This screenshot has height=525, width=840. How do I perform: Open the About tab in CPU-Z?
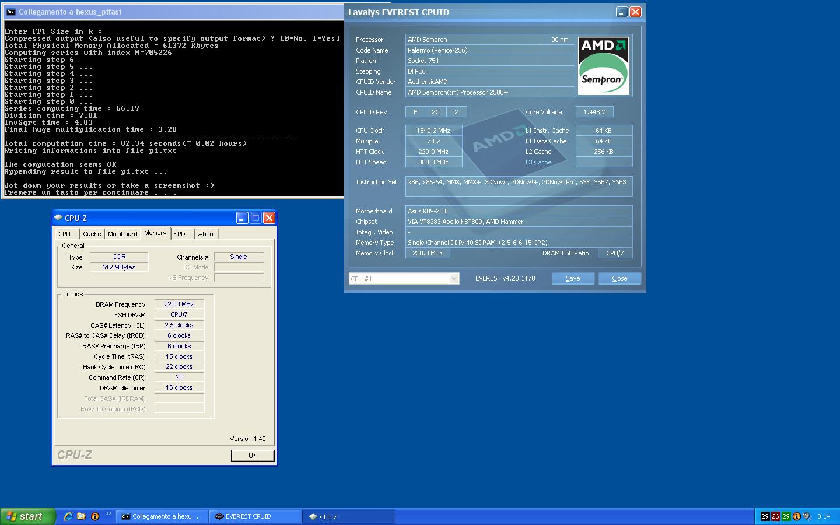click(206, 234)
